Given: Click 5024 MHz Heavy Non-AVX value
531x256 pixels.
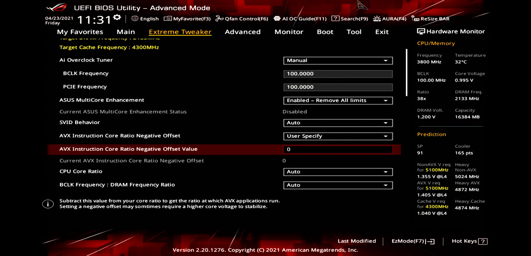Looking at the screenshot, I should [x=467, y=177].
